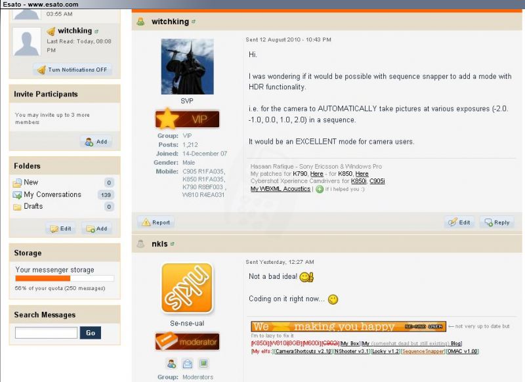Image resolution: width=525 pixels, height=382 pixels.
Task: Click the bell icon next to sidebar witchking
Action: point(51,31)
